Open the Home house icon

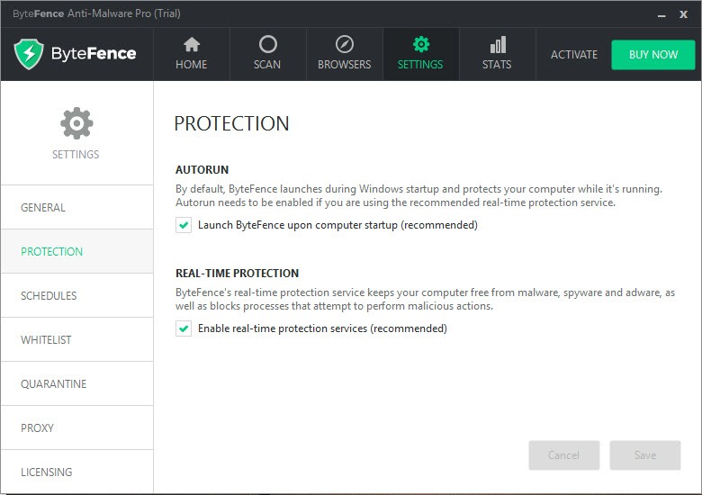tap(192, 44)
